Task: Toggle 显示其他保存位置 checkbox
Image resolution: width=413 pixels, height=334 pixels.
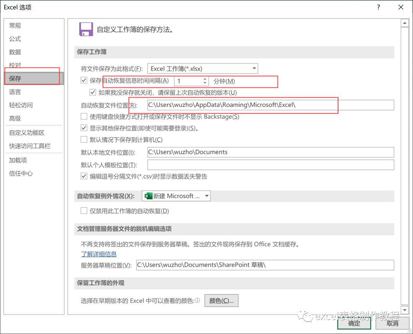Action: coord(84,128)
